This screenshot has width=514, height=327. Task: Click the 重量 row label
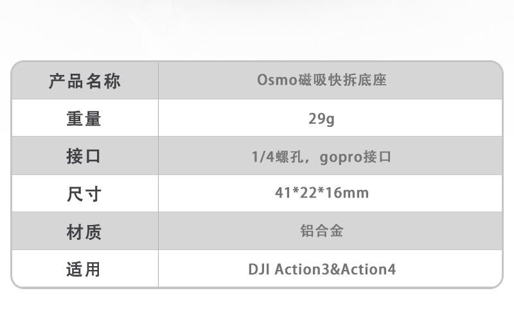84,119
